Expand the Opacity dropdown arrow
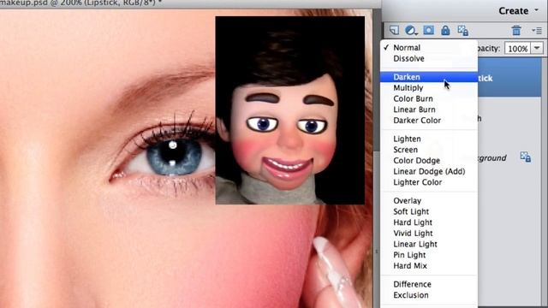 [x=537, y=48]
